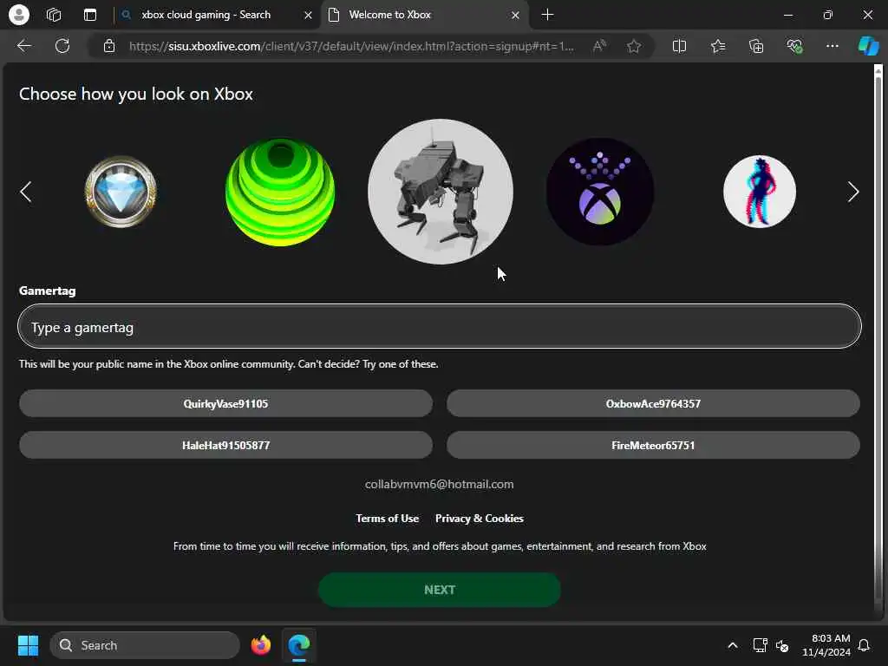The image size is (888, 666).
Task: Open the Favorites list
Action: point(717,46)
